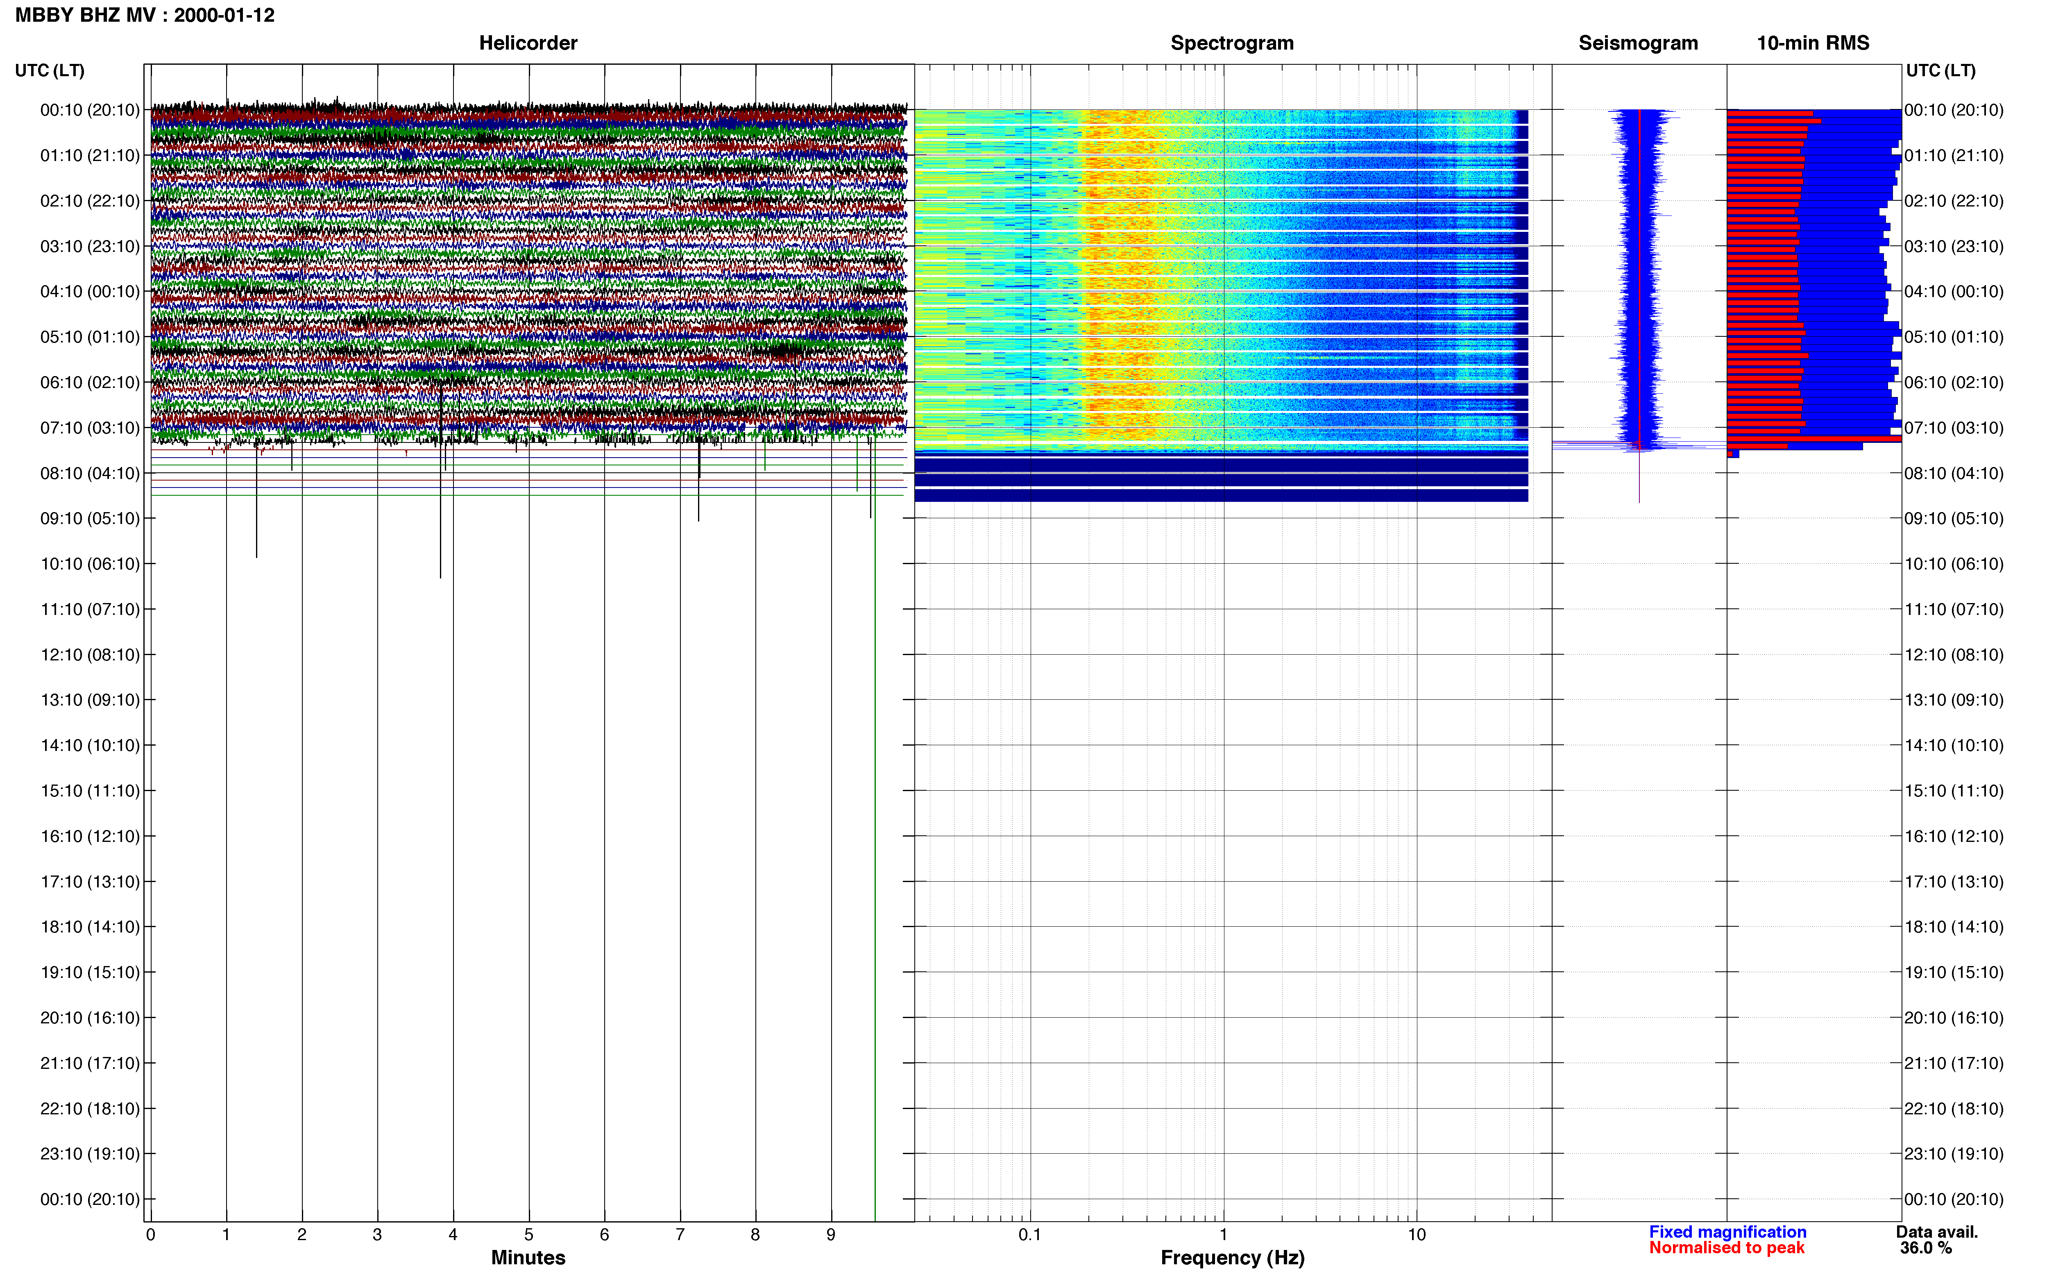Click "13:10 (09:10)" on the right time axis

click(x=1954, y=700)
